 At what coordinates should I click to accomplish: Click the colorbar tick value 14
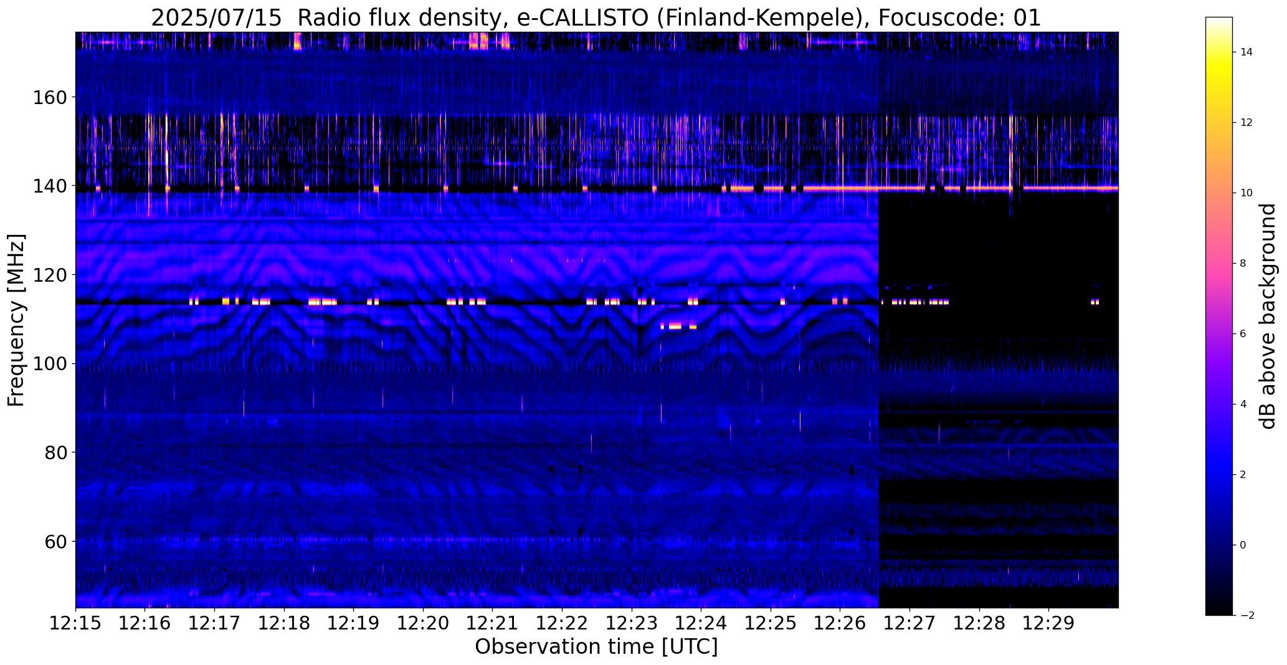1247,52
